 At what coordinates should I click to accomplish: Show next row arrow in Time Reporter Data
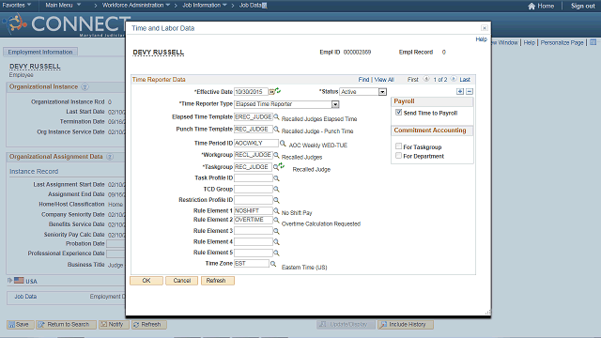[x=454, y=79]
